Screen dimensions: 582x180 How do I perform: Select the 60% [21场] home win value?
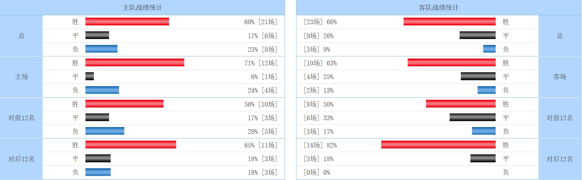click(260, 22)
